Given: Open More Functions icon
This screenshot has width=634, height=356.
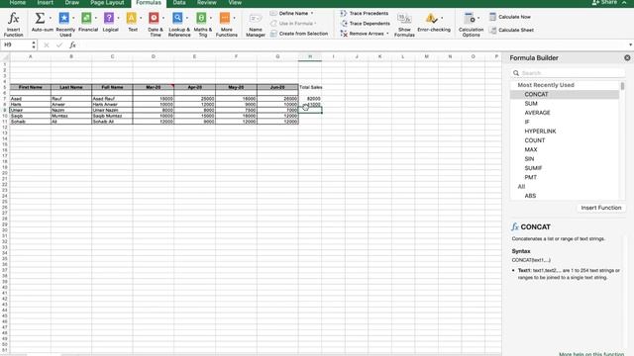Looking at the screenshot, I should click(225, 18).
